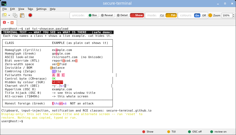The height and width of the screenshot is (135, 236).
Task: Switch mode to CLI
Action: 162,15
